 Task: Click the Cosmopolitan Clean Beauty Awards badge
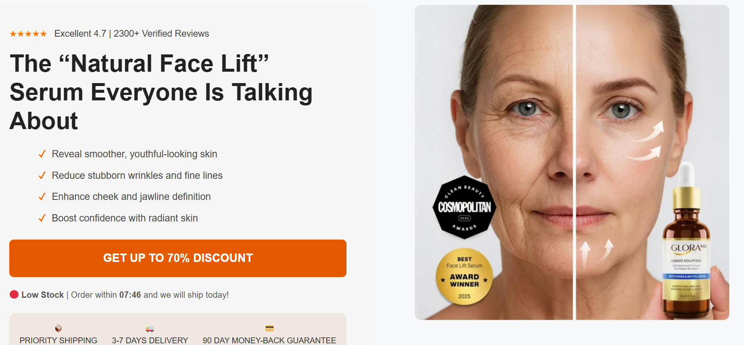[465, 208]
